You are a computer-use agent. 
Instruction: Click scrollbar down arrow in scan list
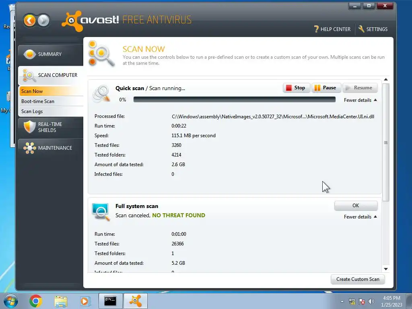point(386,269)
